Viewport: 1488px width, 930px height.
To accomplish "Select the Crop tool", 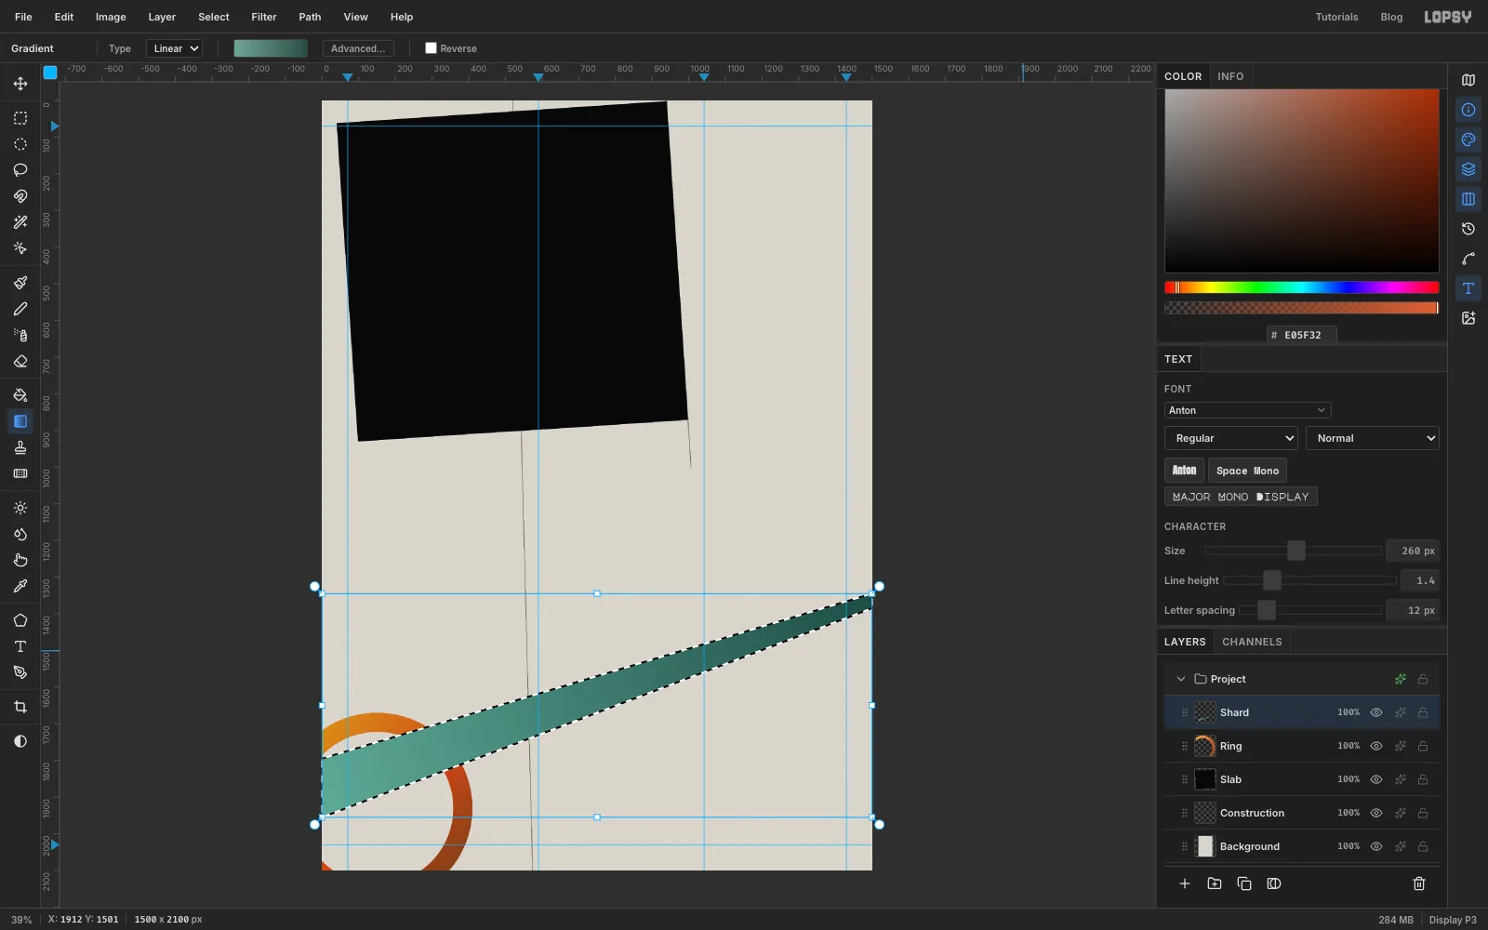I will click(x=20, y=707).
